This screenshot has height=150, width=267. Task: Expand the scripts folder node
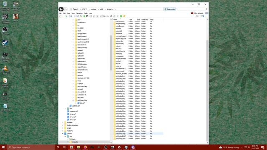63,128
